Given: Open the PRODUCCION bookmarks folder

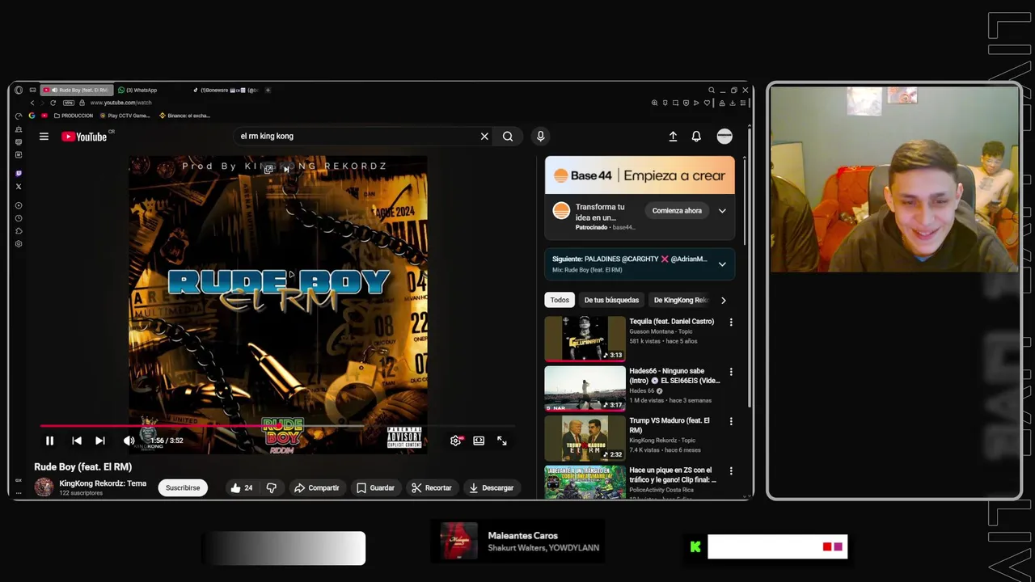Looking at the screenshot, I should point(74,116).
